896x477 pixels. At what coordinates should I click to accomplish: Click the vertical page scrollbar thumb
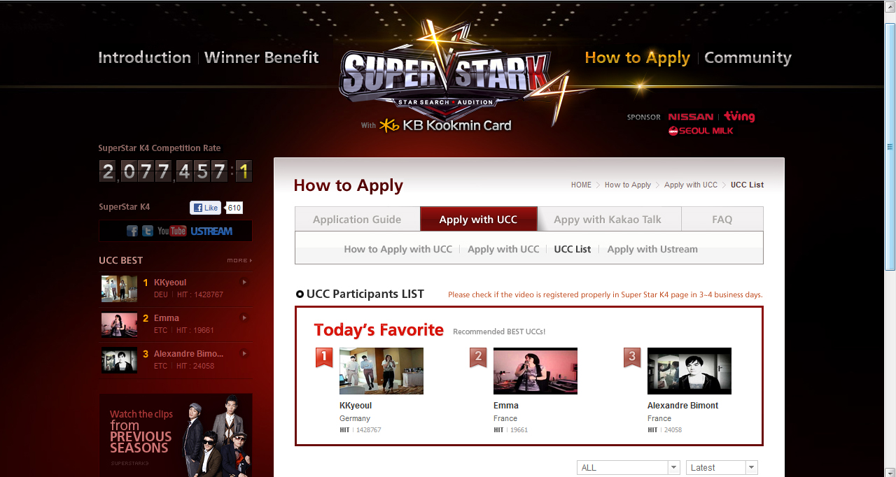[x=890, y=146]
